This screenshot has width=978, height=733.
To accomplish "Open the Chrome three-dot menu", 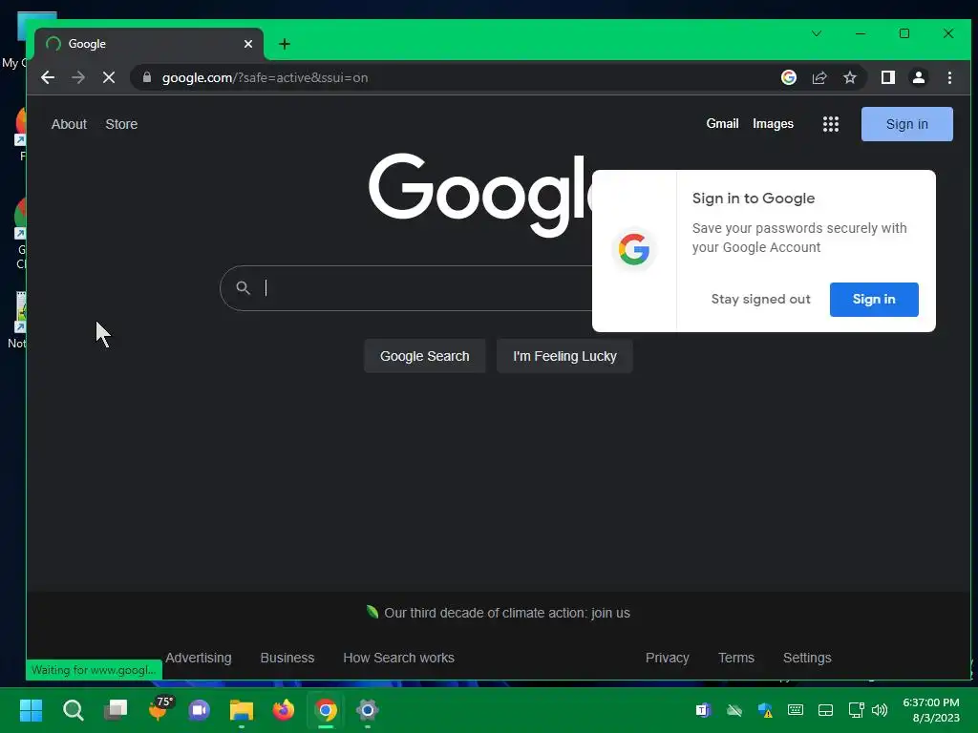I will (x=949, y=77).
